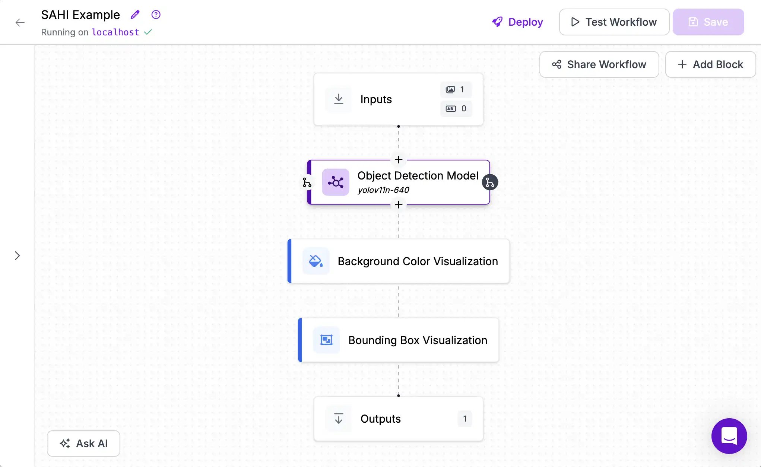Open the help question mark icon
Screen dimensions: 761x467
click(x=156, y=15)
